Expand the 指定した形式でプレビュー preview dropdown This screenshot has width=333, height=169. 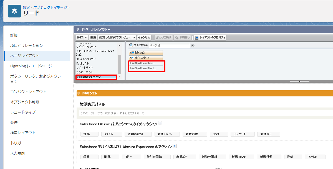point(117,37)
